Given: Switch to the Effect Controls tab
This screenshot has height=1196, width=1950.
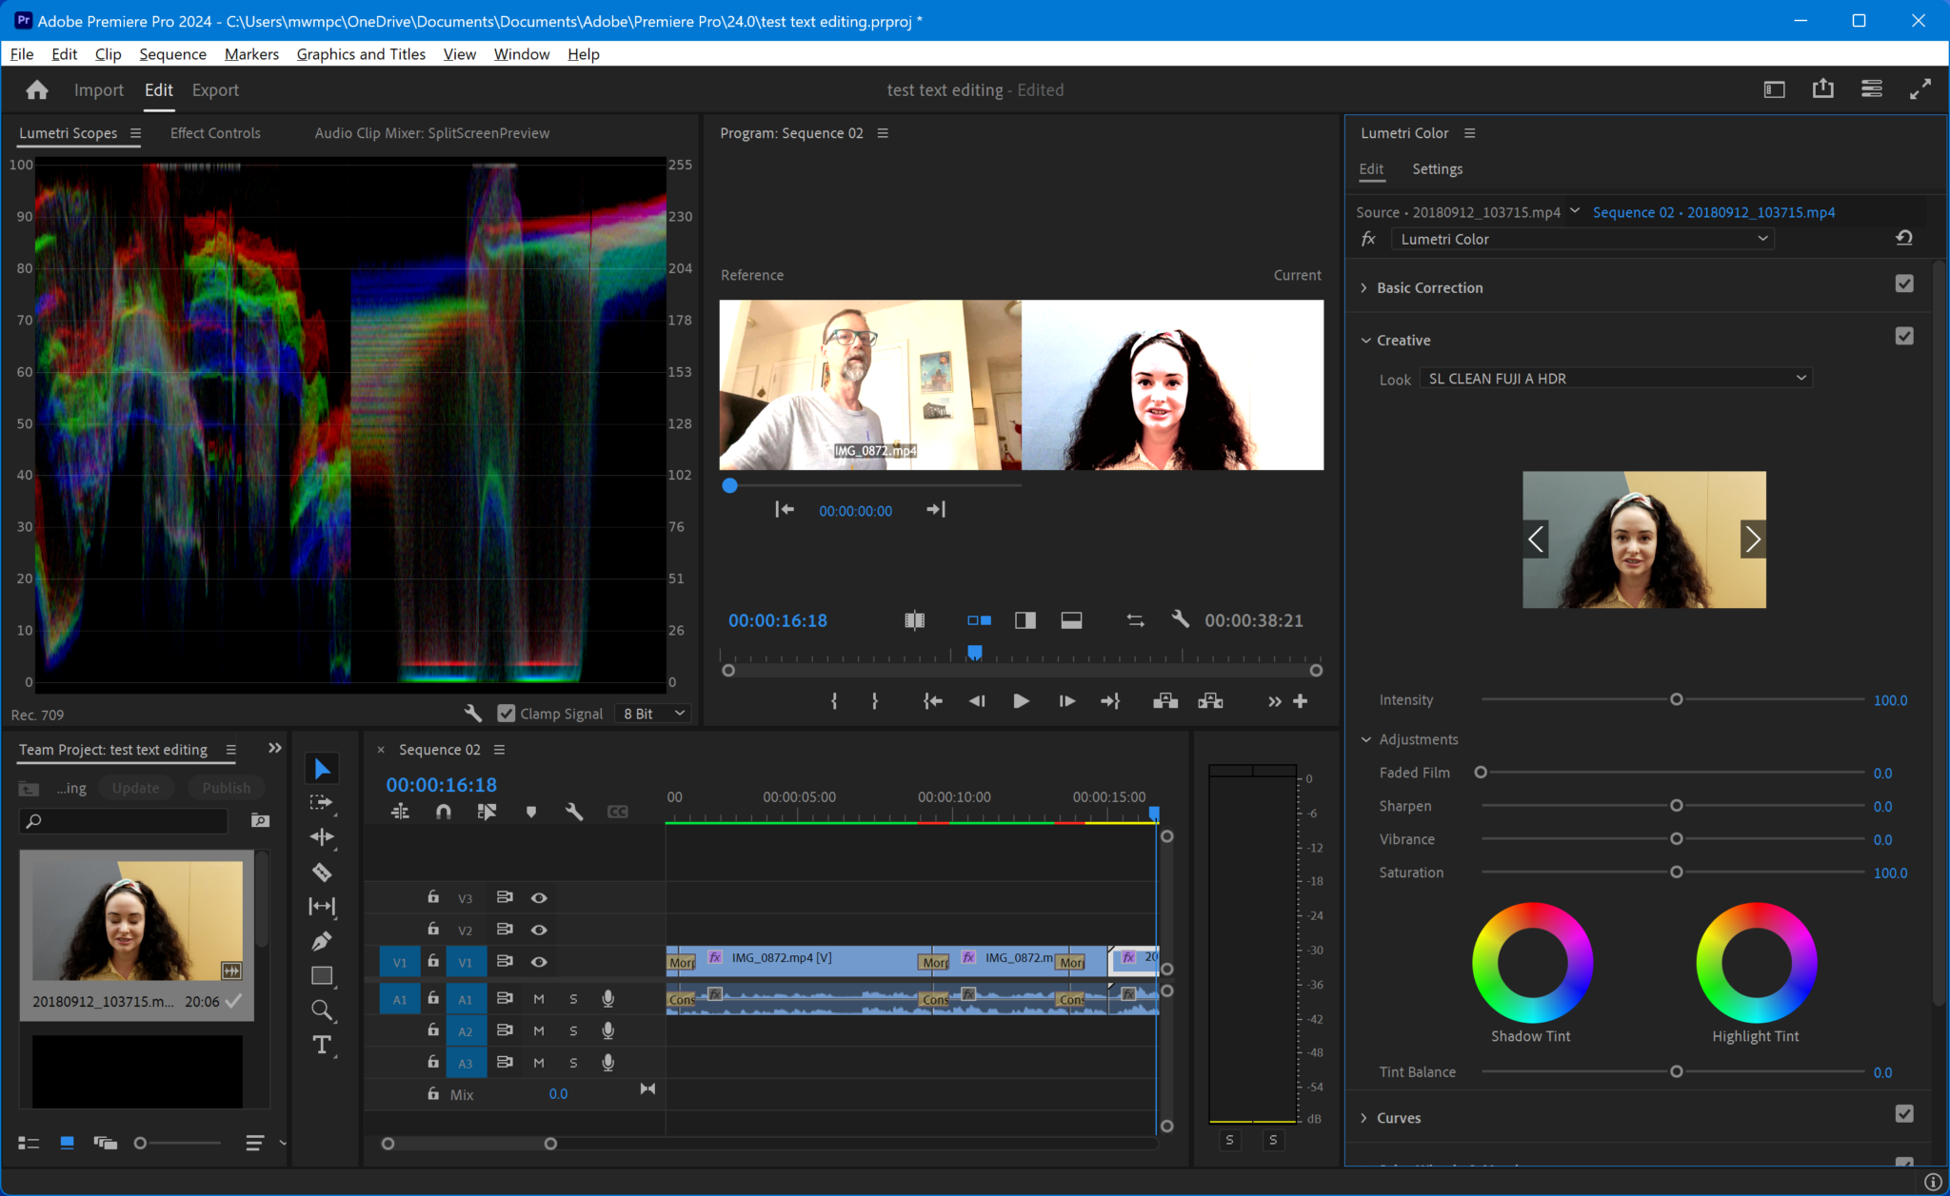Looking at the screenshot, I should pyautogui.click(x=214, y=133).
